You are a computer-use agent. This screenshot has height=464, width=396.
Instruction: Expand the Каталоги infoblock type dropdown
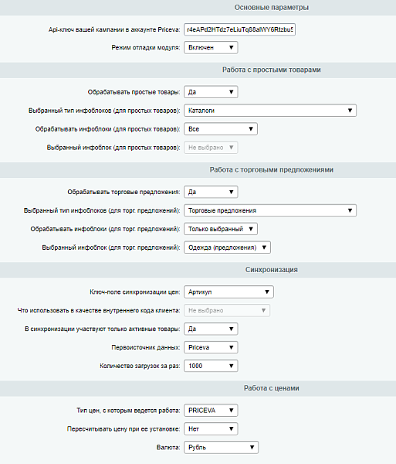pos(270,111)
